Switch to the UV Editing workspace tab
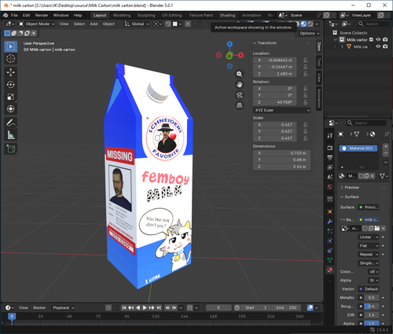Image resolution: width=393 pixels, height=334 pixels. [x=172, y=15]
